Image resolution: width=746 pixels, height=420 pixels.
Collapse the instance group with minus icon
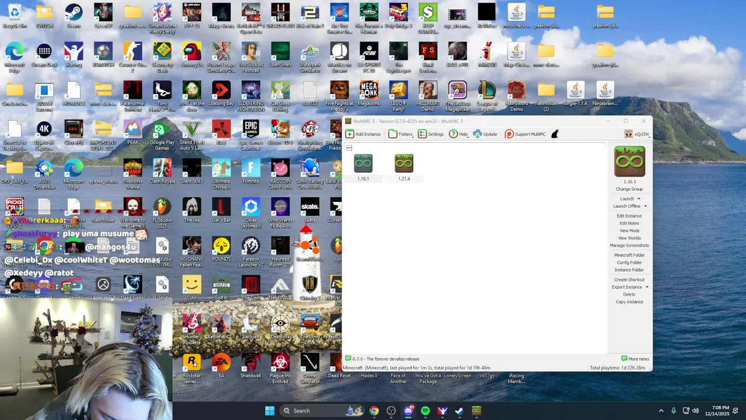point(349,148)
